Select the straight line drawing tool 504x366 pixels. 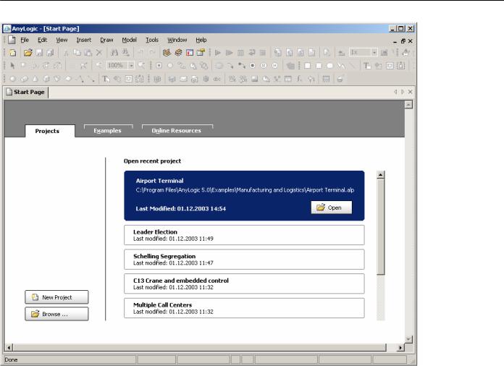pyautogui.click(x=352, y=66)
